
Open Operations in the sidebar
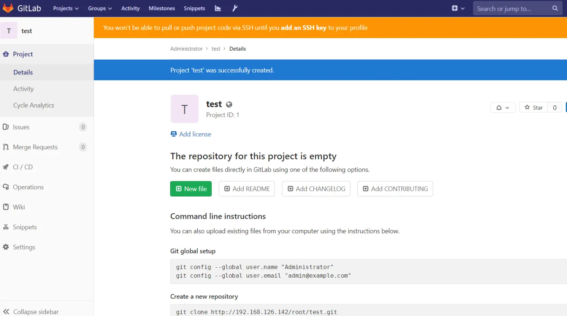28,187
